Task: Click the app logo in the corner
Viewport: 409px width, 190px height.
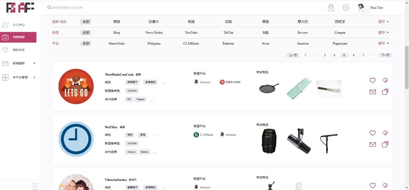Action: (x=20, y=8)
